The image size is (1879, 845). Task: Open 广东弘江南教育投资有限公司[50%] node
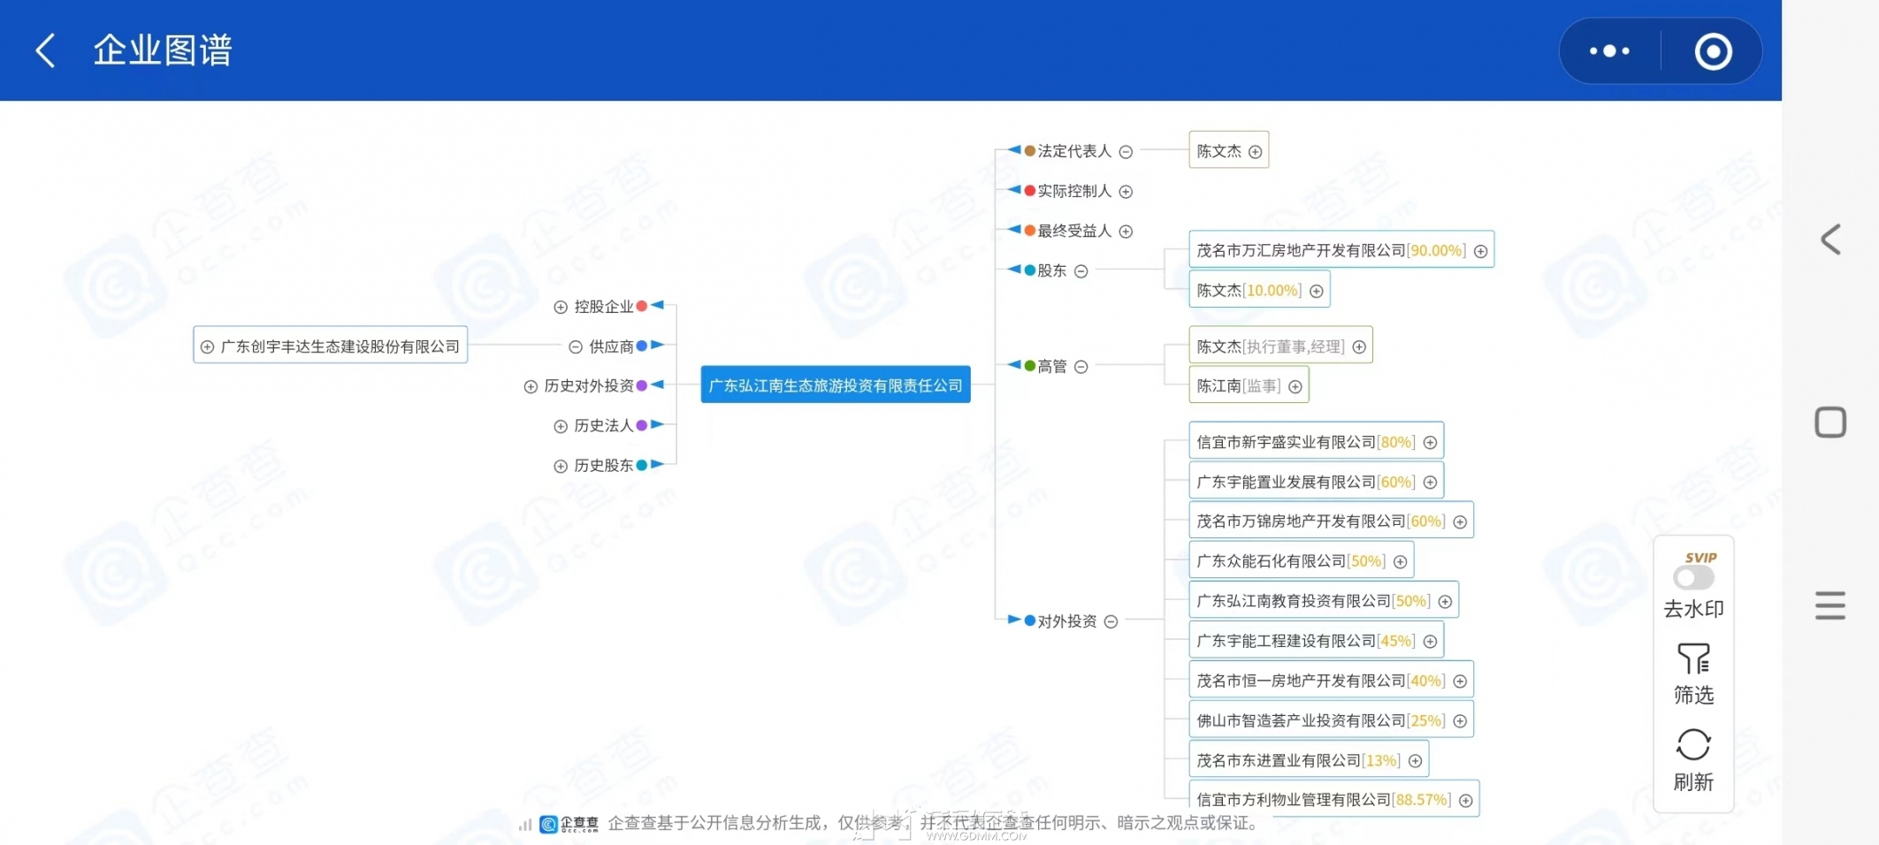click(x=1324, y=600)
